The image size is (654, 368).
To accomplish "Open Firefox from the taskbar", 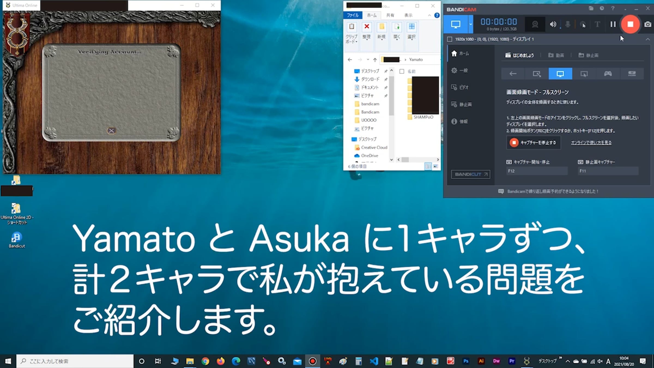I will tap(220, 361).
